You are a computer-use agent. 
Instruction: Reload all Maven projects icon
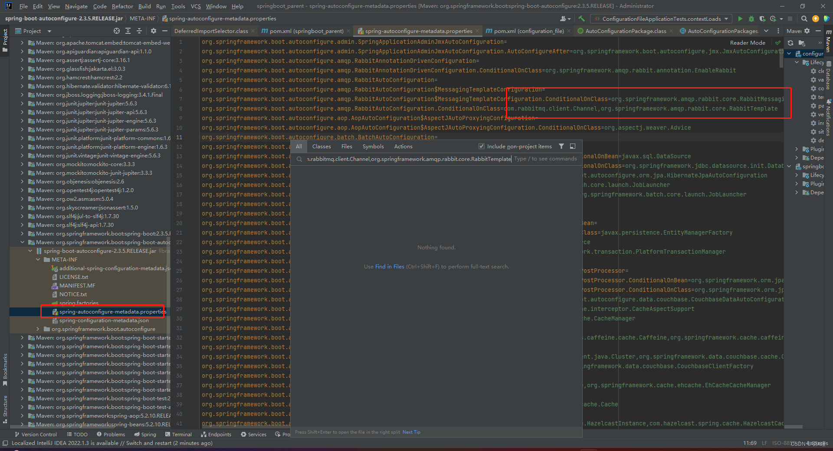point(790,42)
